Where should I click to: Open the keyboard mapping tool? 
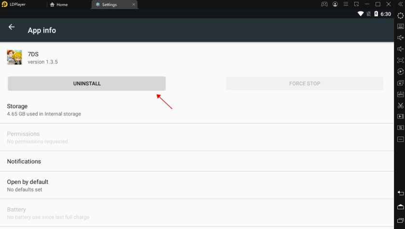click(x=400, y=26)
